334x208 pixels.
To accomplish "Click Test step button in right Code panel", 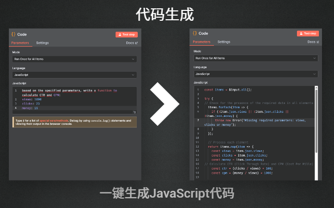I will (x=308, y=33).
